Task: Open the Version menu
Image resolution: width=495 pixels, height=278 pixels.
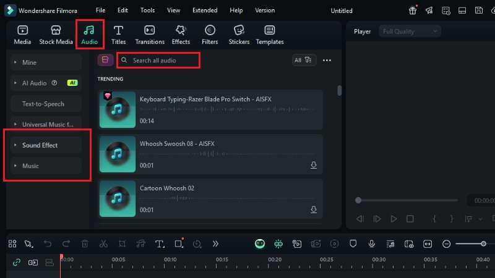Action: 265,11
